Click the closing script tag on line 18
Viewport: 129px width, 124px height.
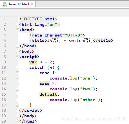30,111
